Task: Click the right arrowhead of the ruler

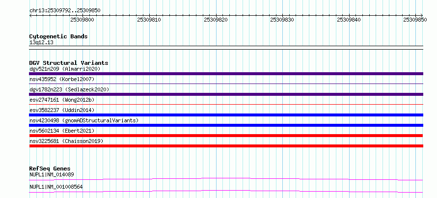Action: 422,15
